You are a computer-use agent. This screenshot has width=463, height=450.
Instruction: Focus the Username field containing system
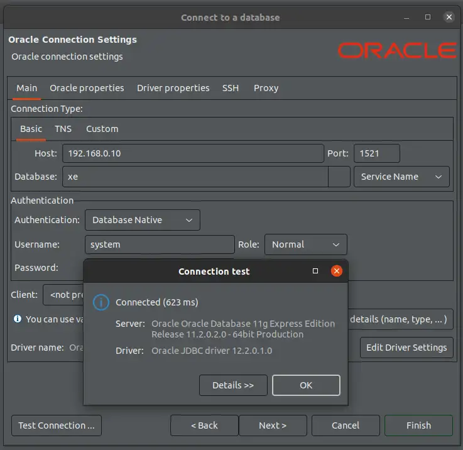pyautogui.click(x=160, y=244)
